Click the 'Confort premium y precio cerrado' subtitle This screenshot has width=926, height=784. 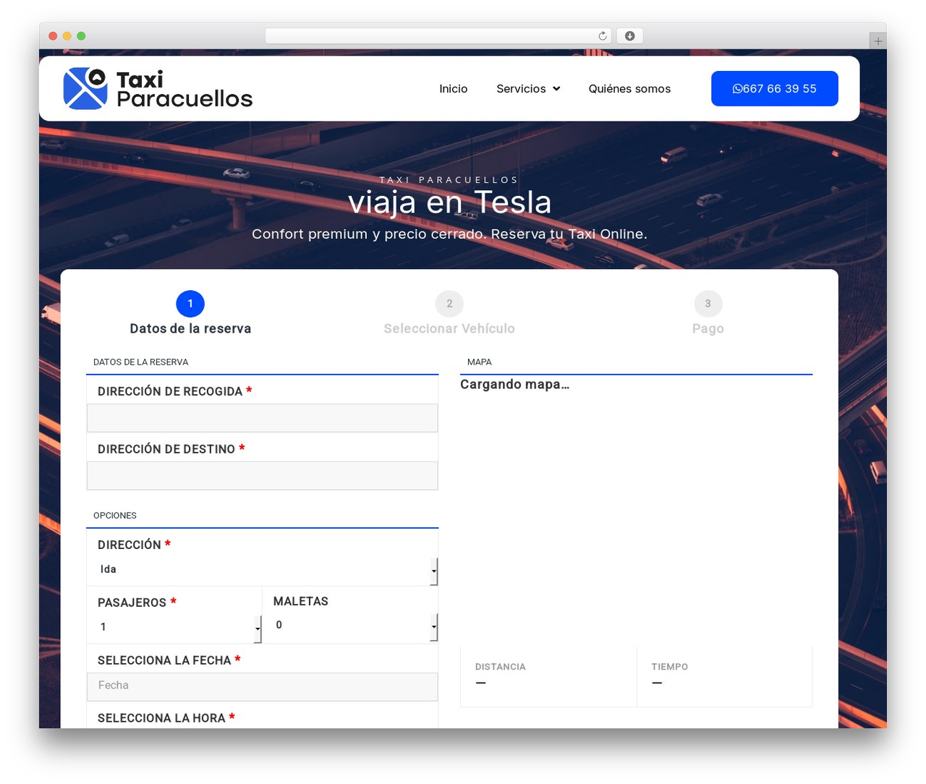[449, 234]
